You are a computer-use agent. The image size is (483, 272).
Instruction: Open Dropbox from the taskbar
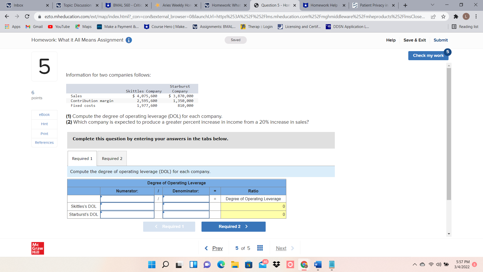(276, 264)
